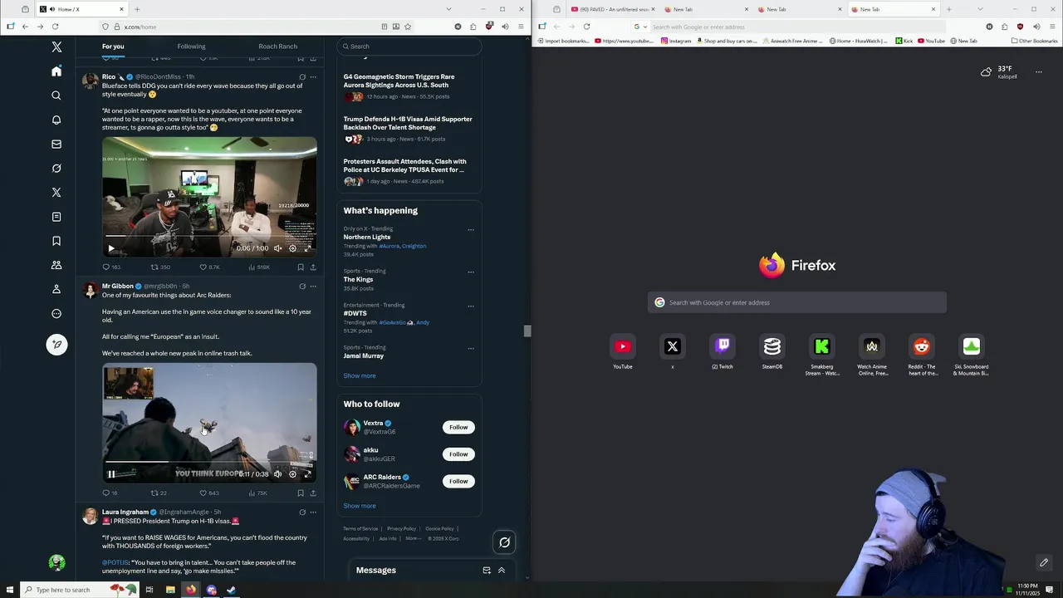Click Show more under What's happening

coord(360,375)
